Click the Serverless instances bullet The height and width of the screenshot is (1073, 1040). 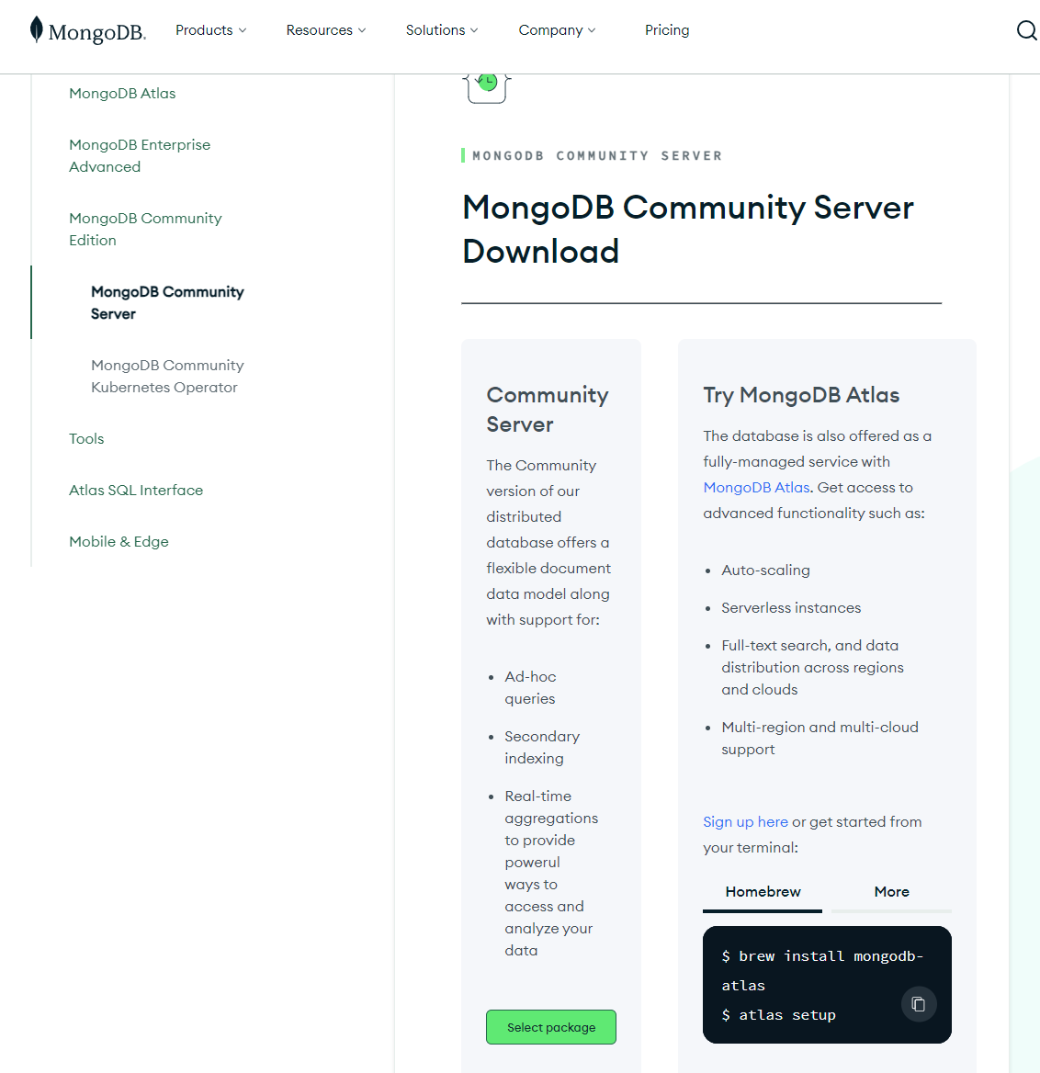tap(791, 607)
